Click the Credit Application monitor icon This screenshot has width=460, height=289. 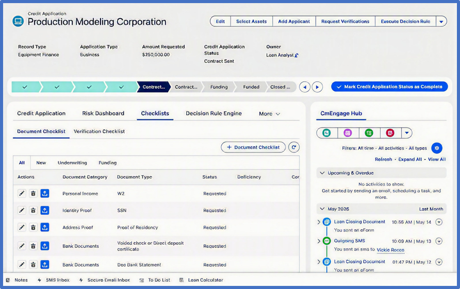click(18, 21)
